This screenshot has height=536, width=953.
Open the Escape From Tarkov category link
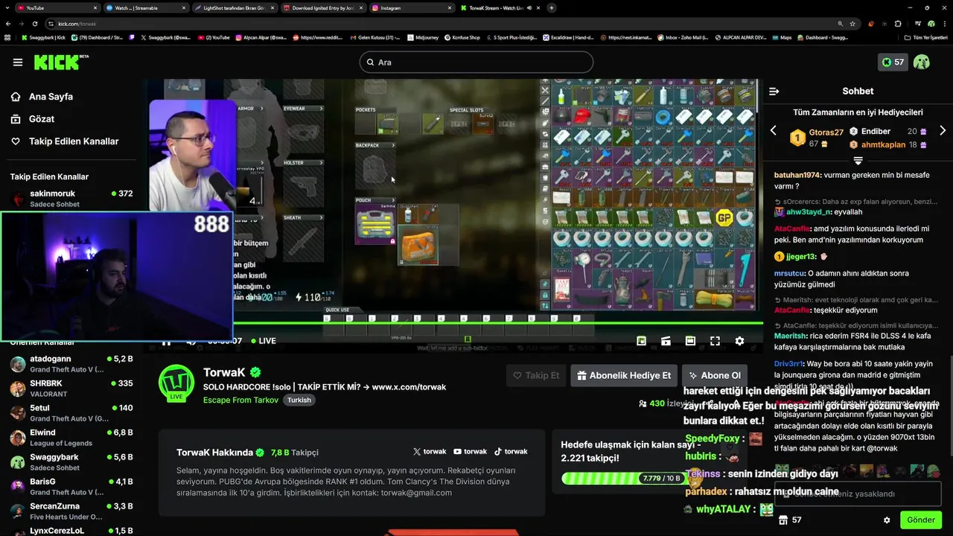click(240, 400)
